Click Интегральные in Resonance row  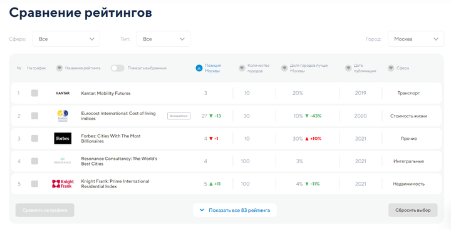coord(408,161)
